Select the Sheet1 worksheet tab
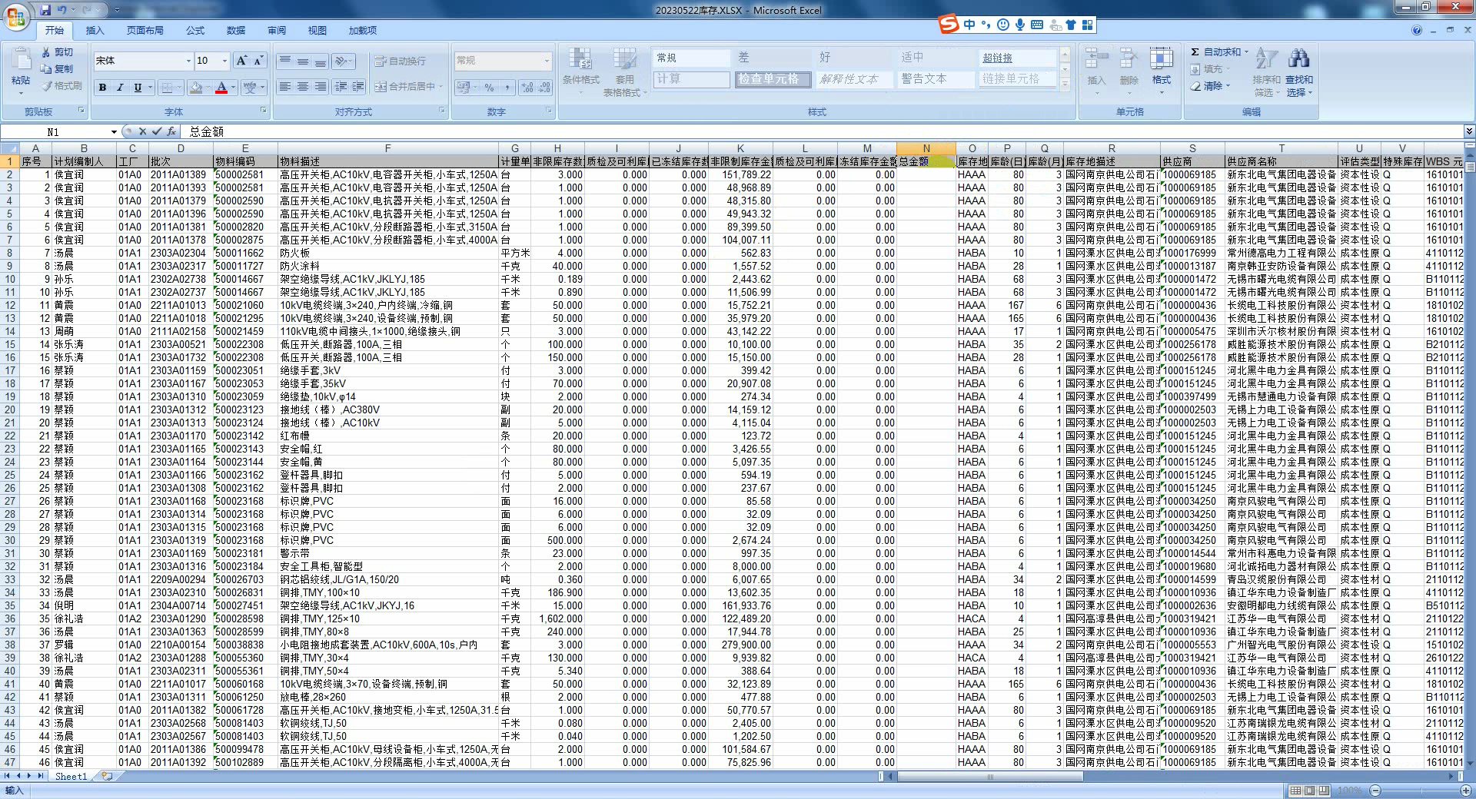1476x799 pixels. (x=71, y=777)
